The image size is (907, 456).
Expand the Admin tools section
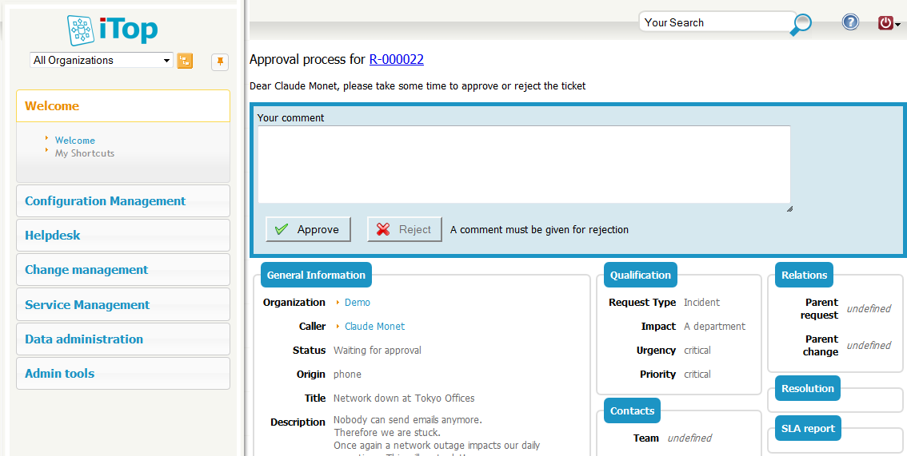[60, 374]
